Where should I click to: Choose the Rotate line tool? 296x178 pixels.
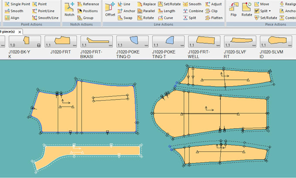pos(145,18)
